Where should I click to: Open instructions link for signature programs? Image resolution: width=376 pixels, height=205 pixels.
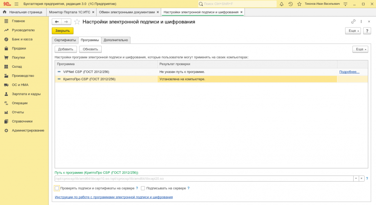point(114,197)
